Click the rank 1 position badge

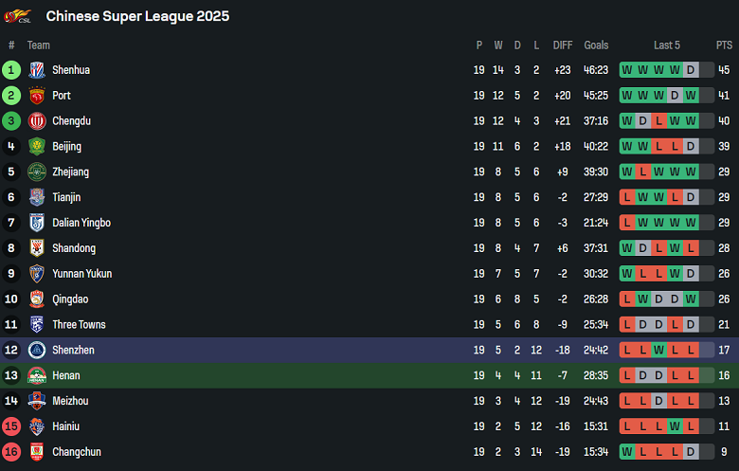point(11,70)
